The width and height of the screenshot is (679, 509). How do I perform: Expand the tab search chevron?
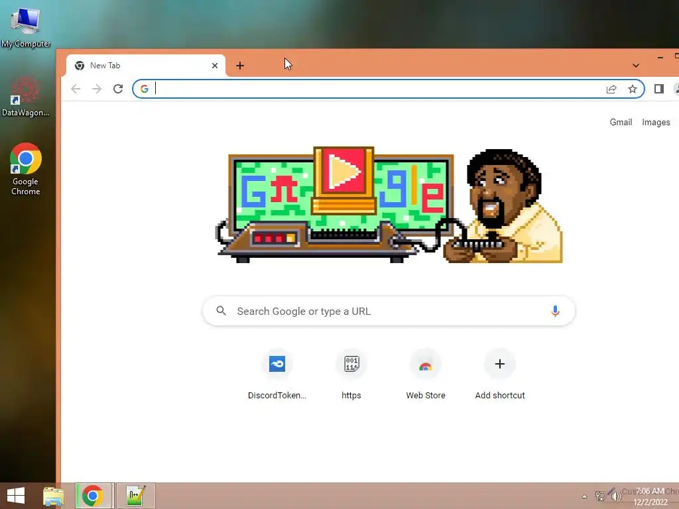(x=636, y=66)
